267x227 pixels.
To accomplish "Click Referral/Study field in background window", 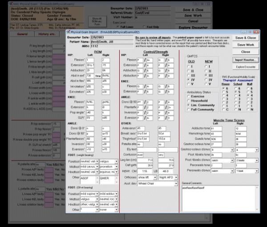I will coord(153,13).
